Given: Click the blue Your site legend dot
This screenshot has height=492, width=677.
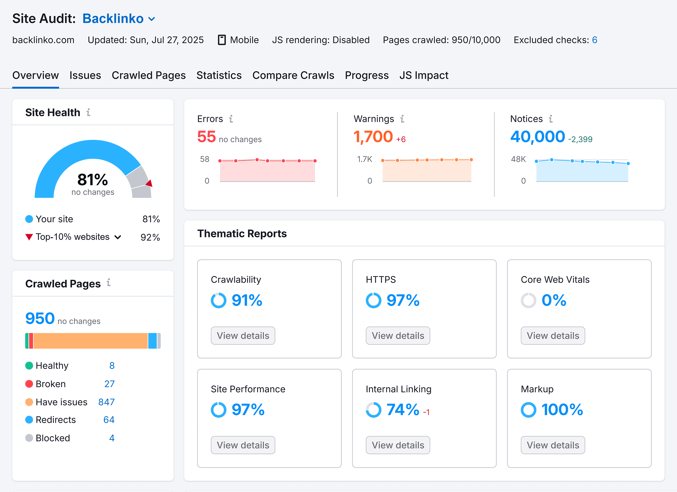Looking at the screenshot, I should click(x=29, y=219).
